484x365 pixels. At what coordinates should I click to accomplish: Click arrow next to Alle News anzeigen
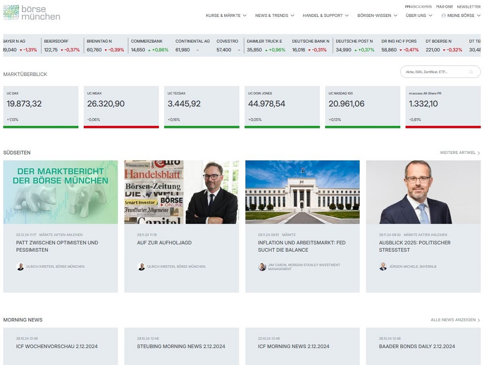click(479, 320)
